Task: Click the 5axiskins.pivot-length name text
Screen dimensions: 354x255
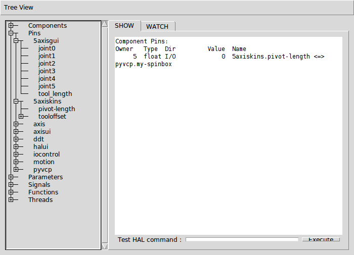Action: tap(271, 57)
